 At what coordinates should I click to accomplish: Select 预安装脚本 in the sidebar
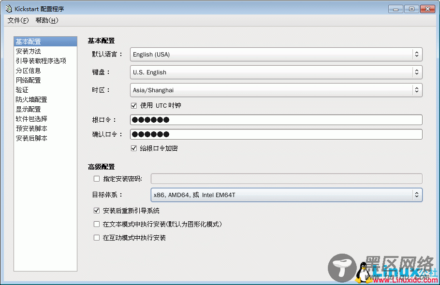[x=45, y=128]
